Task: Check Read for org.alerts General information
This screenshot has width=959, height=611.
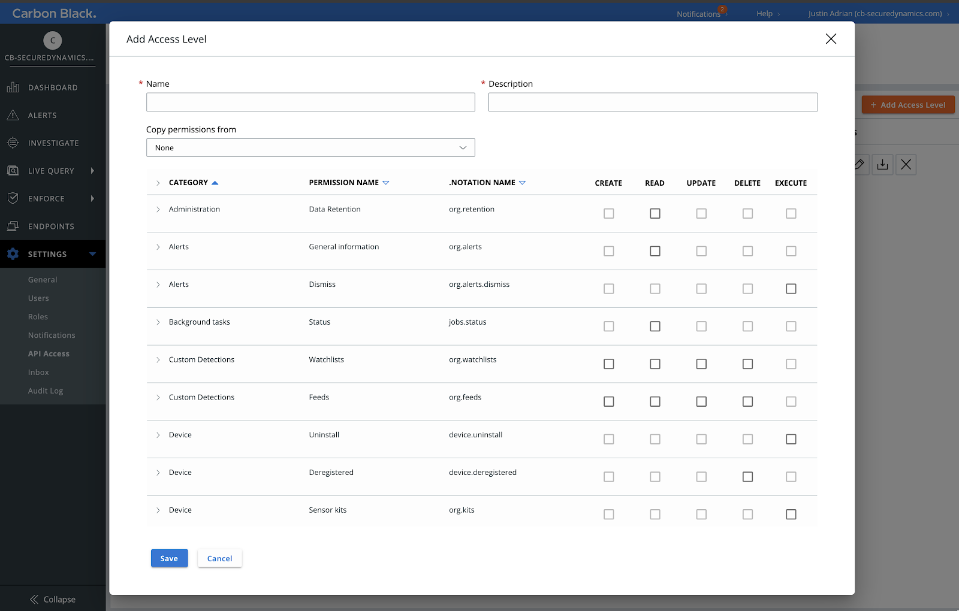Action: point(655,251)
